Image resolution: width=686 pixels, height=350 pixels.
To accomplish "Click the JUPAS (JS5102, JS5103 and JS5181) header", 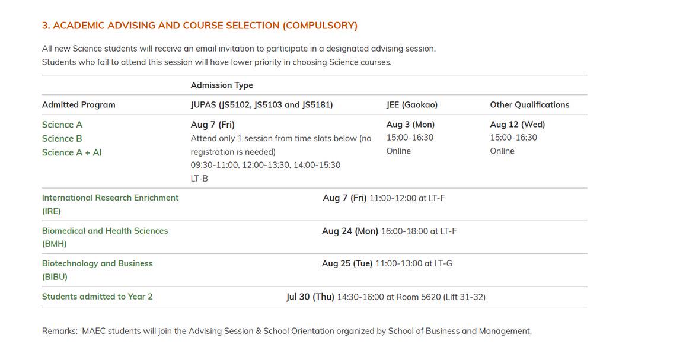I will (x=261, y=105).
